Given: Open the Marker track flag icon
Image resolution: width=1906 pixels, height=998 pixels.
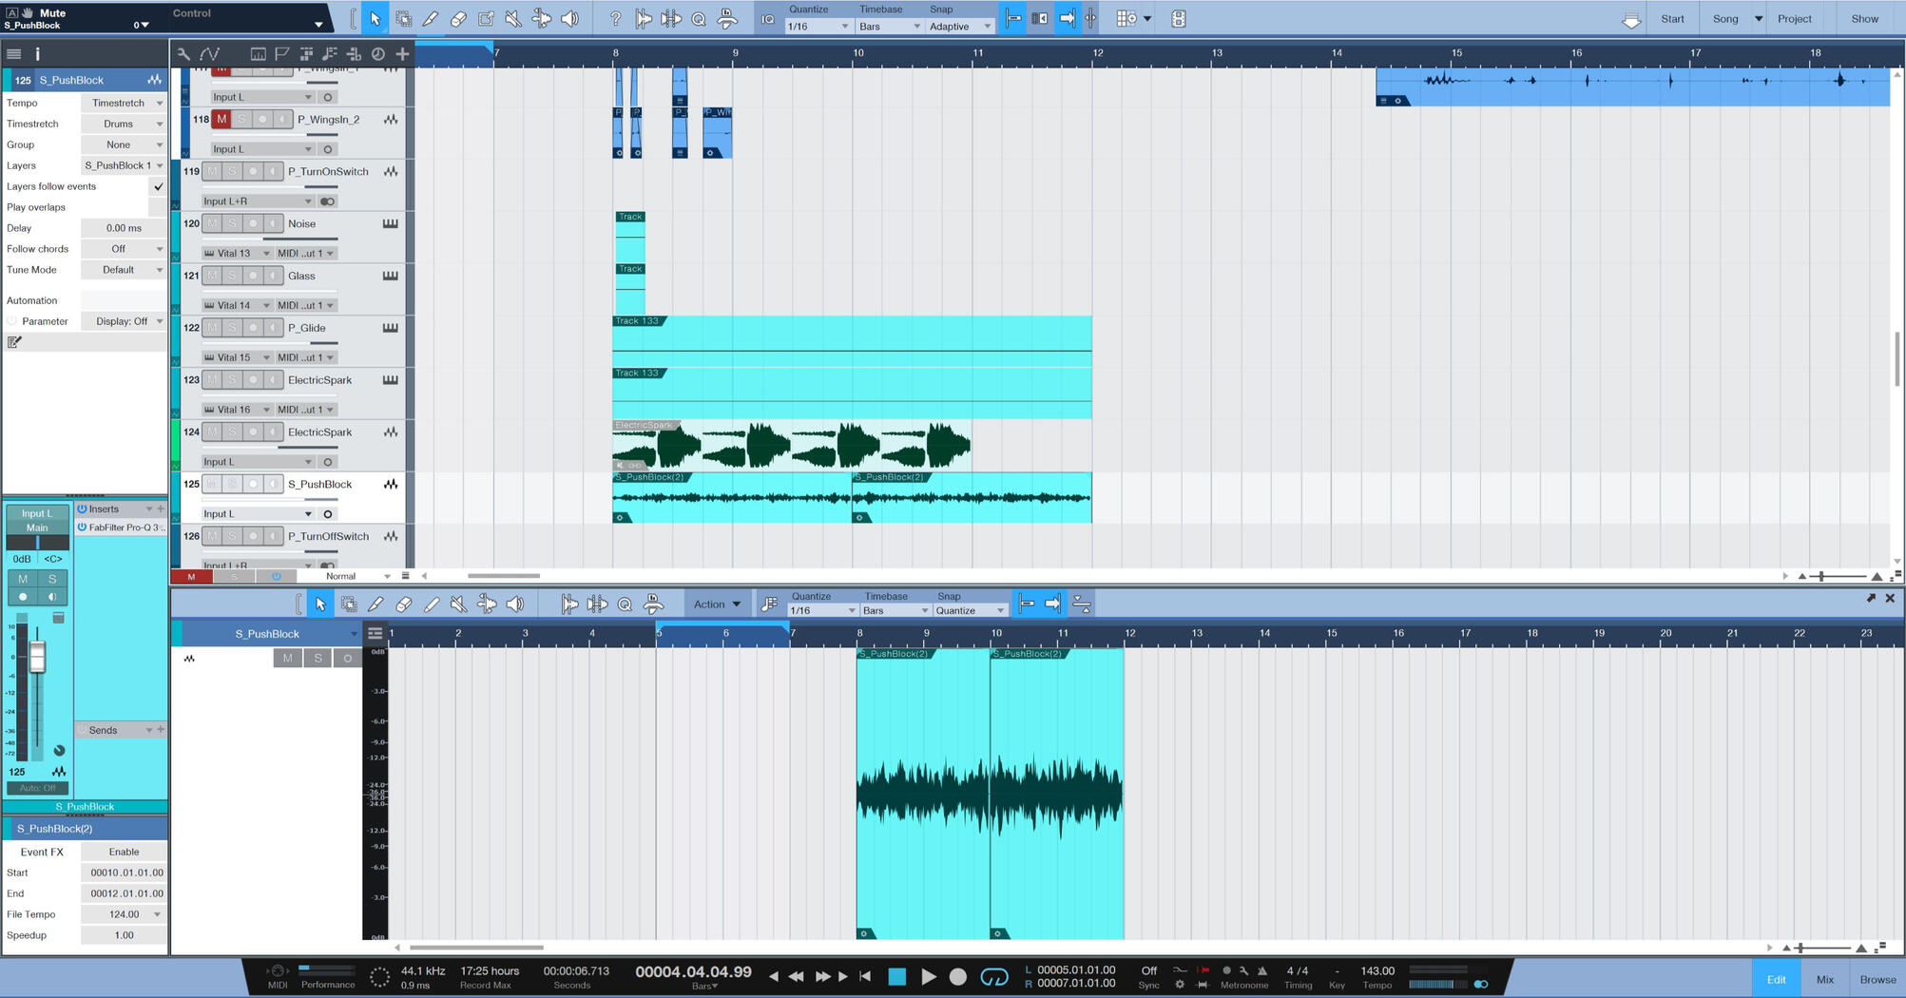Looking at the screenshot, I should [282, 54].
